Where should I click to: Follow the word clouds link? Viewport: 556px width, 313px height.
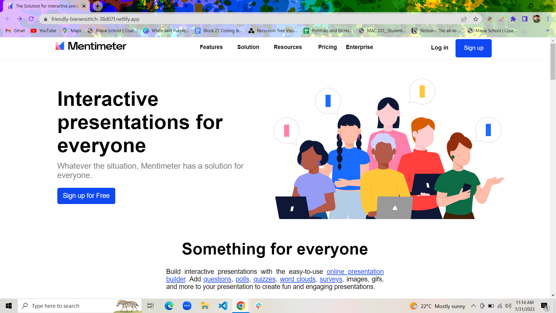tap(297, 279)
